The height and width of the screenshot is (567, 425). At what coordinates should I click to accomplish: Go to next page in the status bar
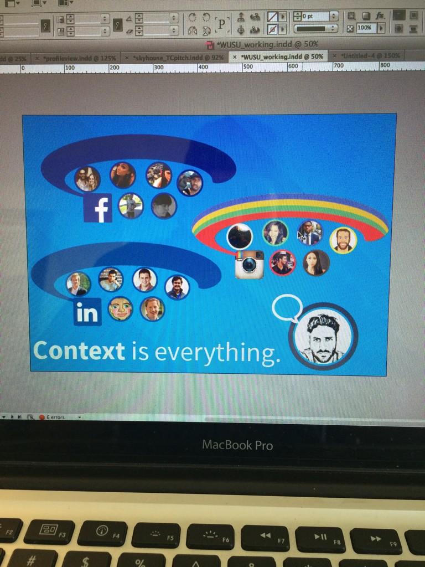coord(12,417)
